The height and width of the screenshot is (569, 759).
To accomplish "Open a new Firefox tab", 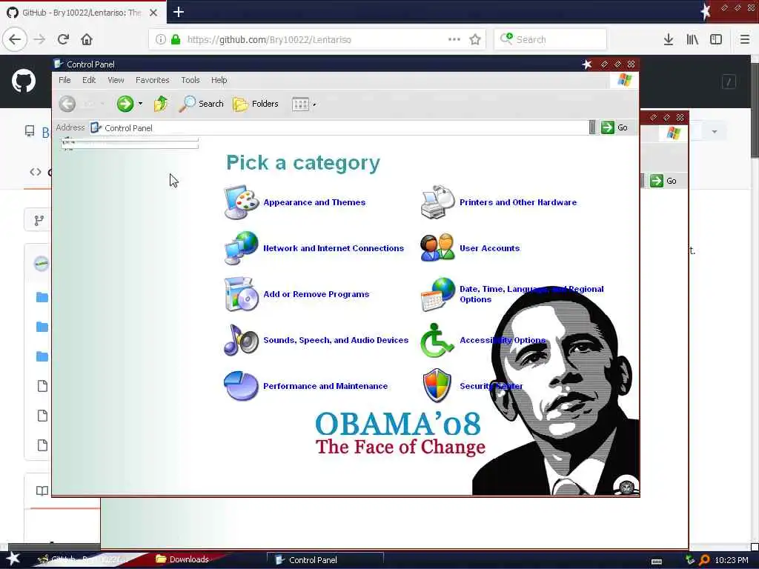I will pyautogui.click(x=178, y=12).
